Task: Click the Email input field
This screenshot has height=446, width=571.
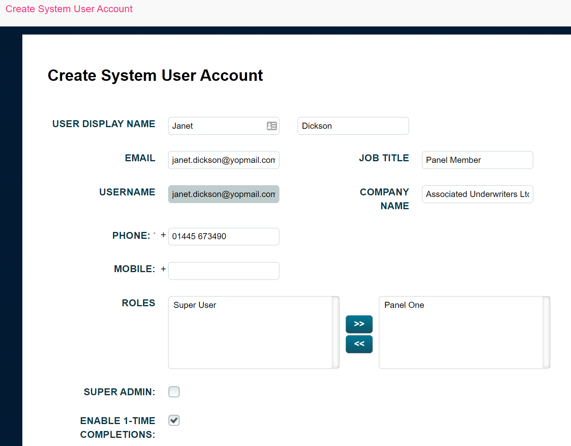Action: tap(224, 160)
